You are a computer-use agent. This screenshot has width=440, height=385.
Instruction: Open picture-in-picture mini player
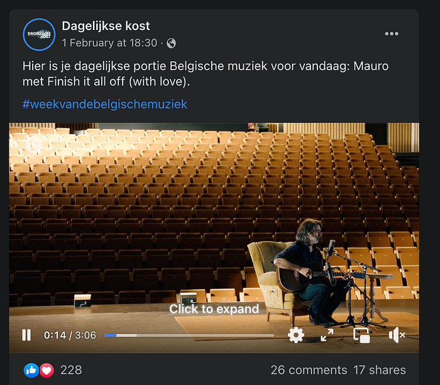[361, 335]
